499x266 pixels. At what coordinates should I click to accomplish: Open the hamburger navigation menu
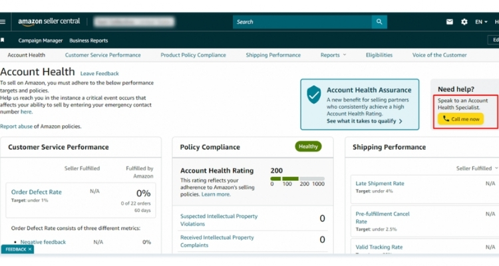tap(3, 22)
